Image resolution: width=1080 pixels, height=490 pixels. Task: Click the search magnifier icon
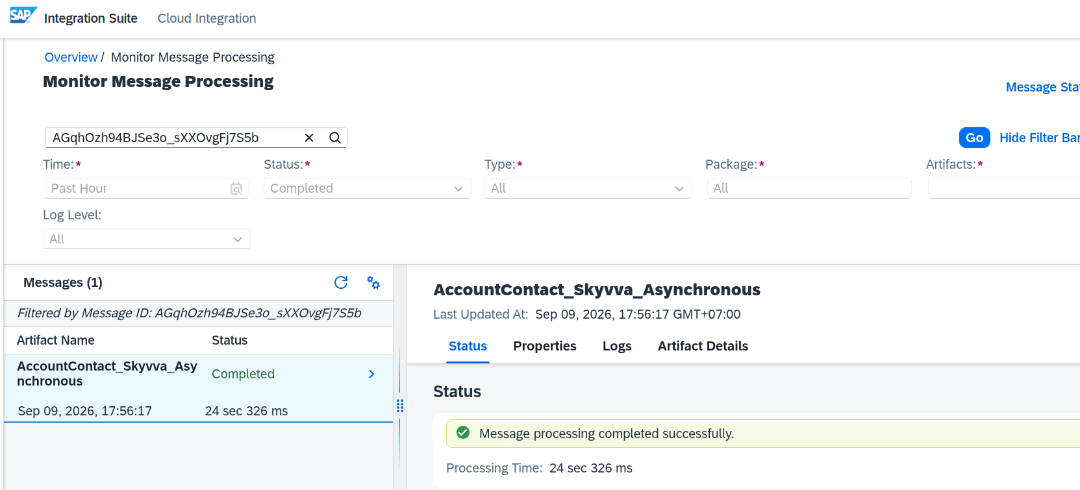pyautogui.click(x=335, y=138)
